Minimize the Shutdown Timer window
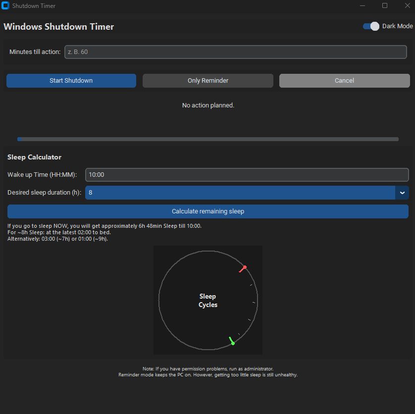 tap(363, 5)
